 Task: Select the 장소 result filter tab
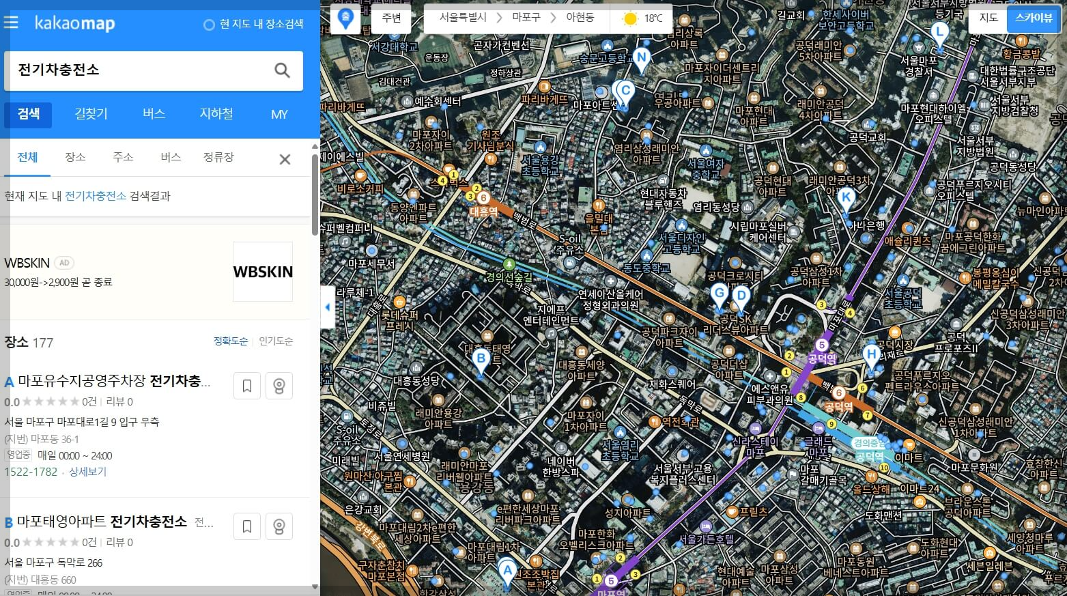point(75,157)
